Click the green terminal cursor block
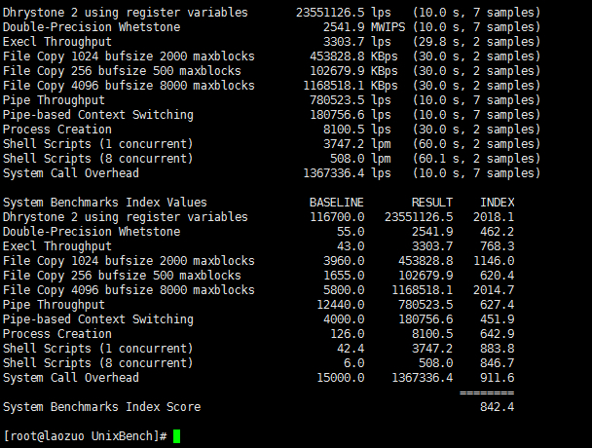 tap(176, 436)
